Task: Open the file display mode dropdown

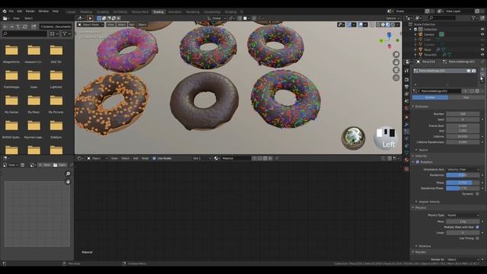Action: pyautogui.click(x=54, y=33)
